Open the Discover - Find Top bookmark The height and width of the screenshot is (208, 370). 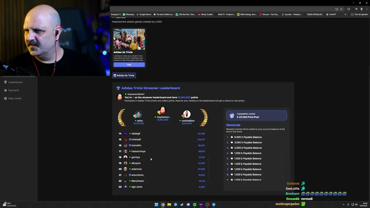pyautogui.click(x=269, y=14)
